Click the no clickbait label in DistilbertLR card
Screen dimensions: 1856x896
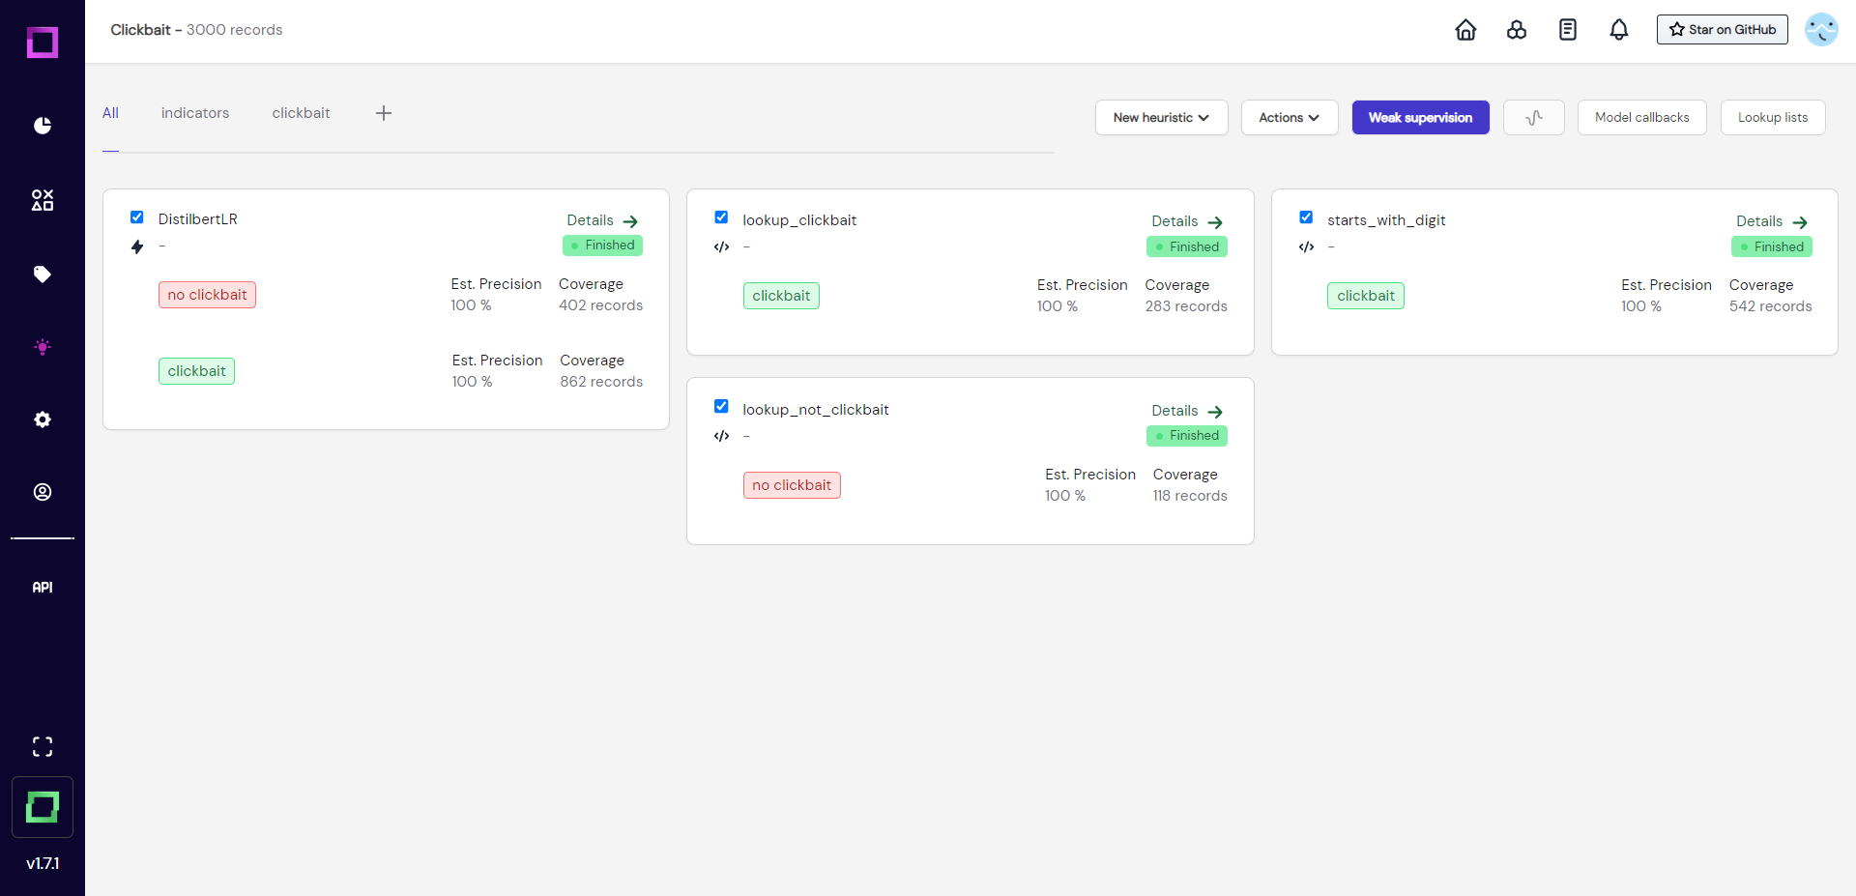click(x=207, y=295)
